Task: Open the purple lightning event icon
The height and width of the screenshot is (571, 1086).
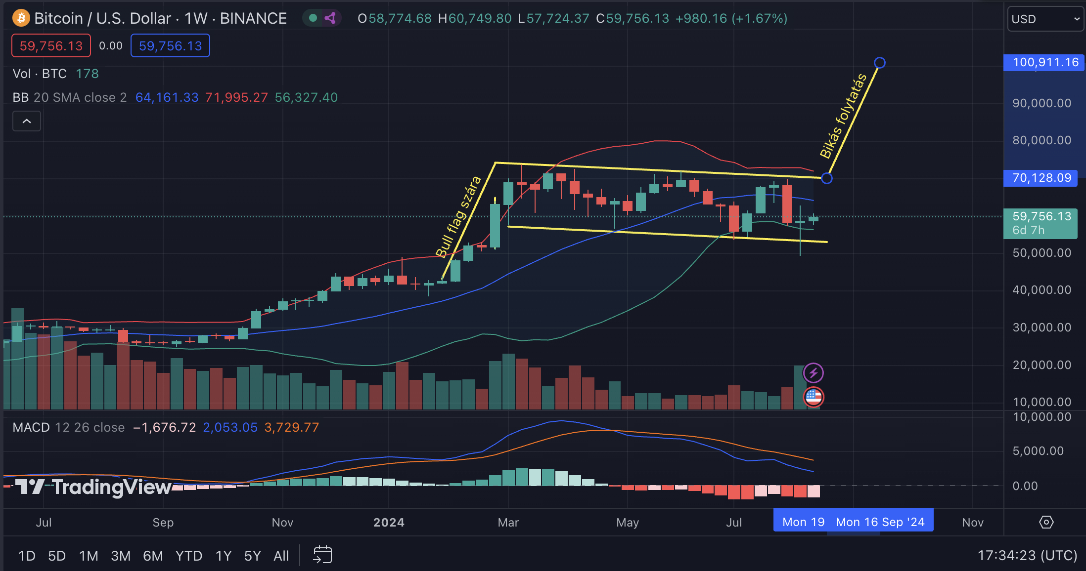Action: (814, 373)
